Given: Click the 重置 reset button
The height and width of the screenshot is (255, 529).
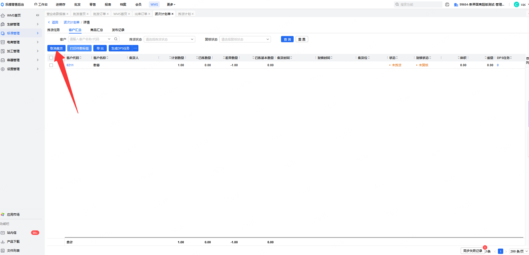Looking at the screenshot, I should click(302, 39).
